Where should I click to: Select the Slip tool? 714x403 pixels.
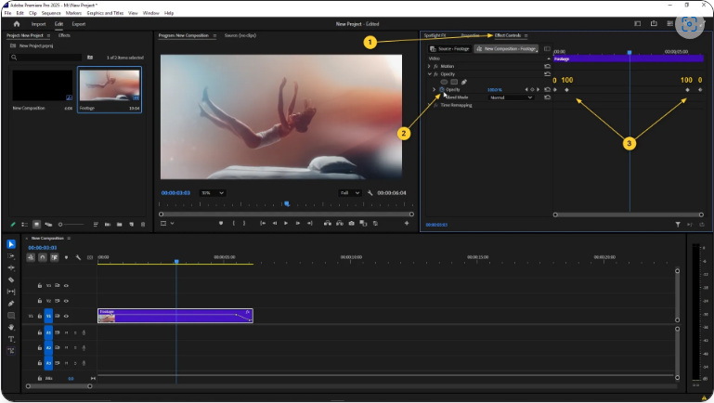click(11, 292)
